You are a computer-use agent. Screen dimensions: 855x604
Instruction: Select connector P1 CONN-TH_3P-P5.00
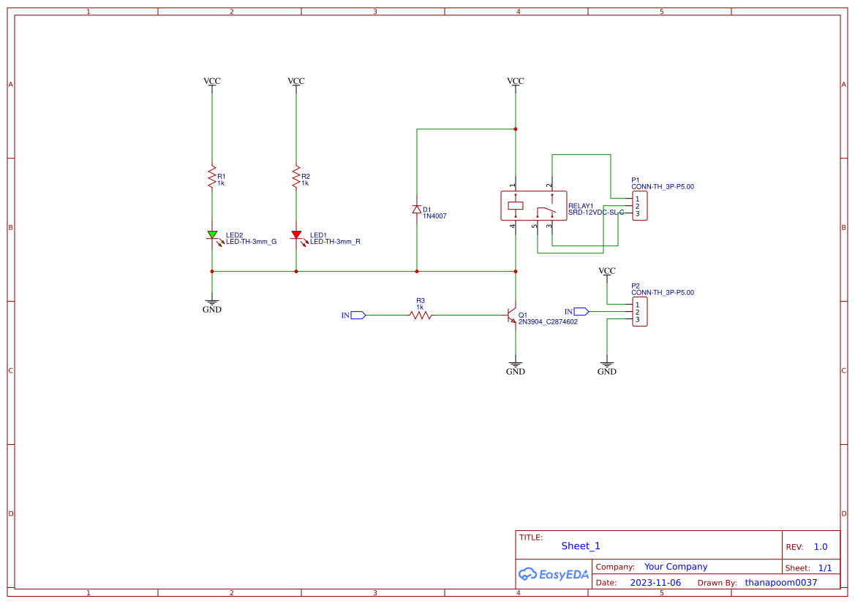(639, 207)
